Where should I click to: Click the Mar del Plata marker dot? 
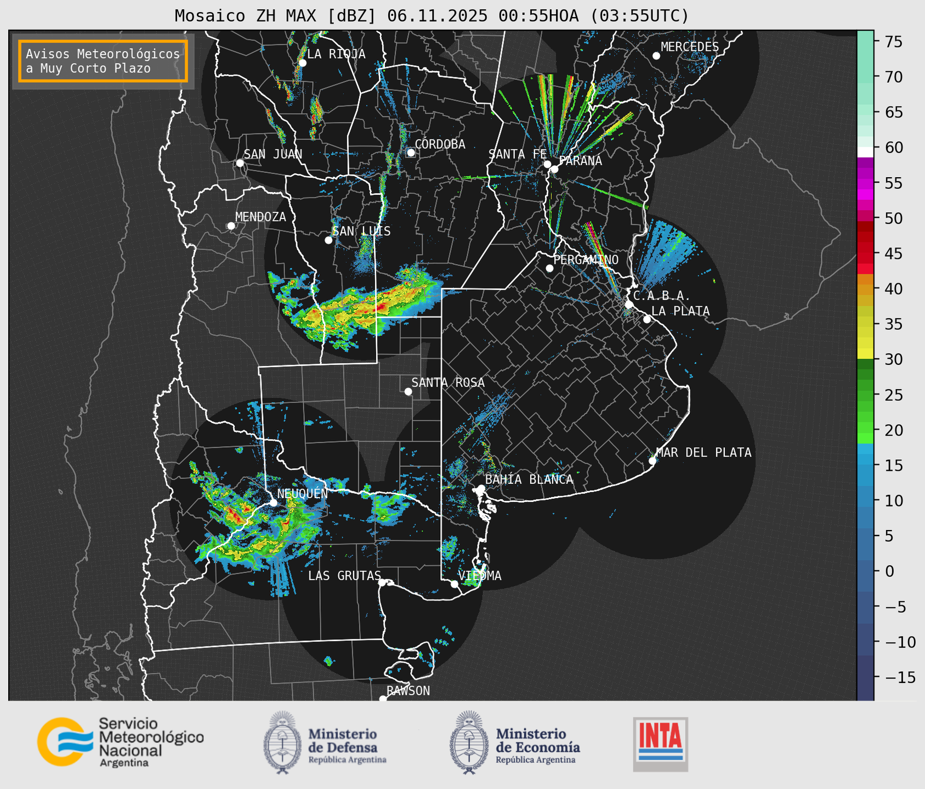click(x=652, y=460)
